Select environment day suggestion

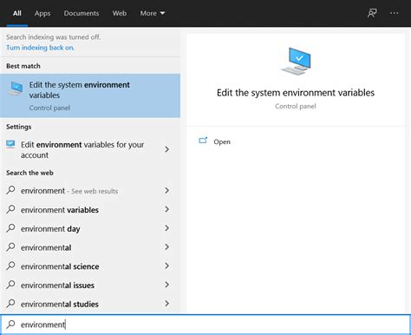click(50, 229)
